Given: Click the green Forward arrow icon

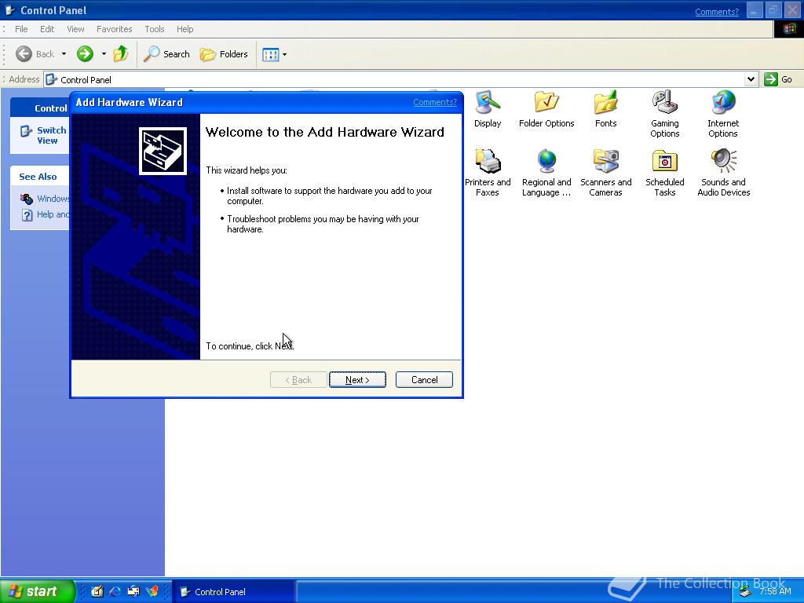Looking at the screenshot, I should 85,54.
